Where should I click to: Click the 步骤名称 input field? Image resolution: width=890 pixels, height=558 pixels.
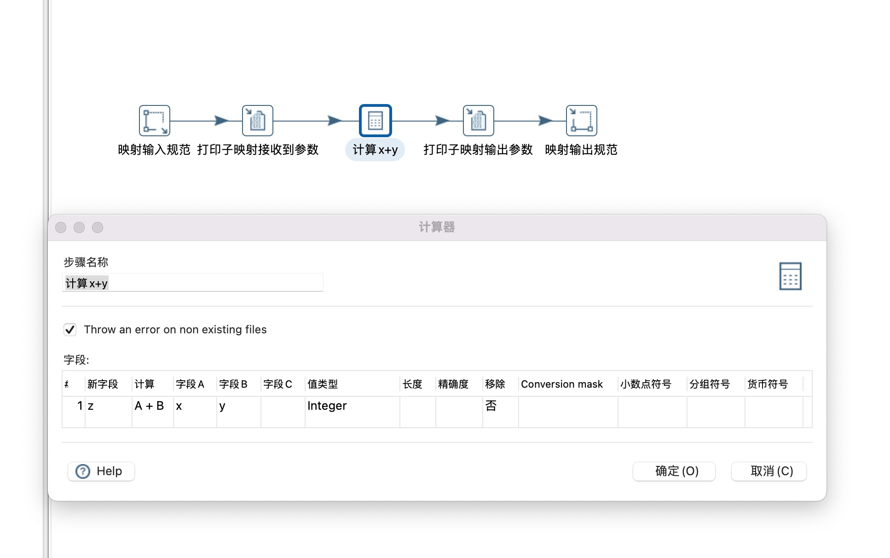click(192, 283)
